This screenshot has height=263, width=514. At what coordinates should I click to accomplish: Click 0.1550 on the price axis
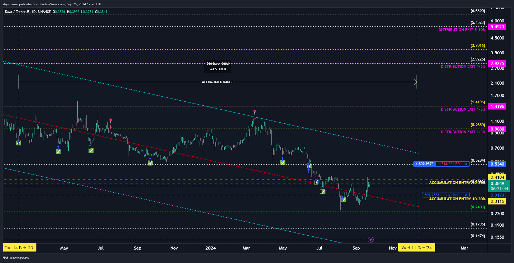pyautogui.click(x=497, y=237)
